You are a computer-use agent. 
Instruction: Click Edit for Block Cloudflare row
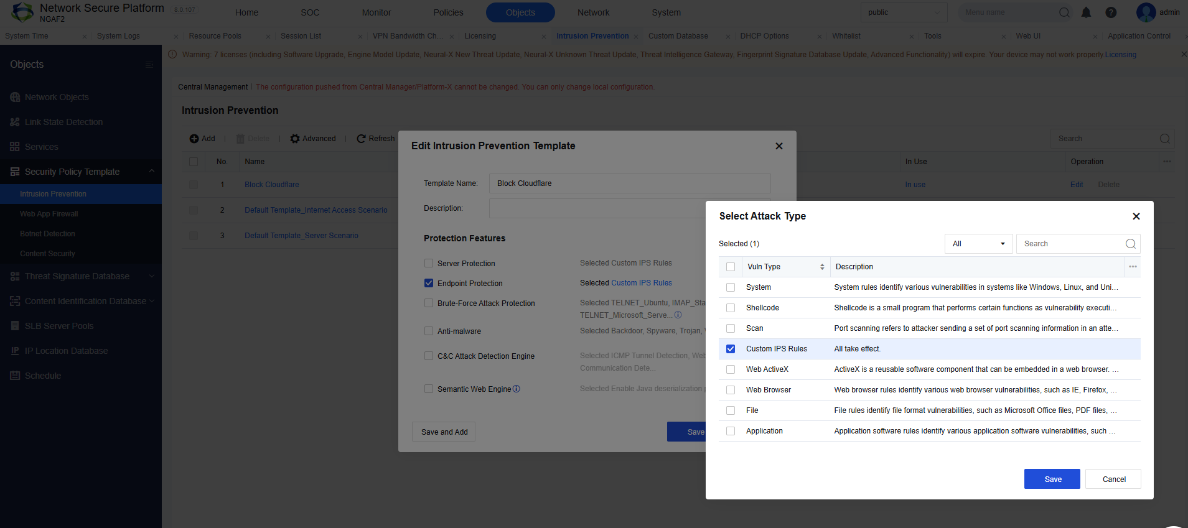click(1077, 185)
